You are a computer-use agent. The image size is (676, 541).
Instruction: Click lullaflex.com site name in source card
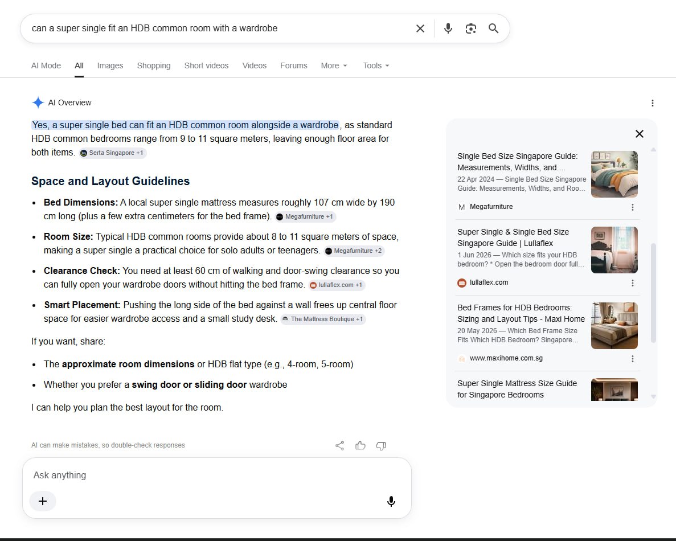click(489, 283)
